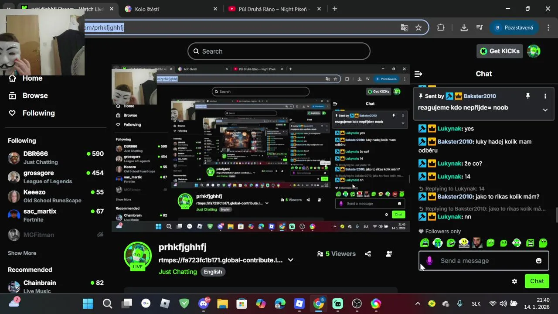Open sac_martix channel in Following

tap(56, 215)
